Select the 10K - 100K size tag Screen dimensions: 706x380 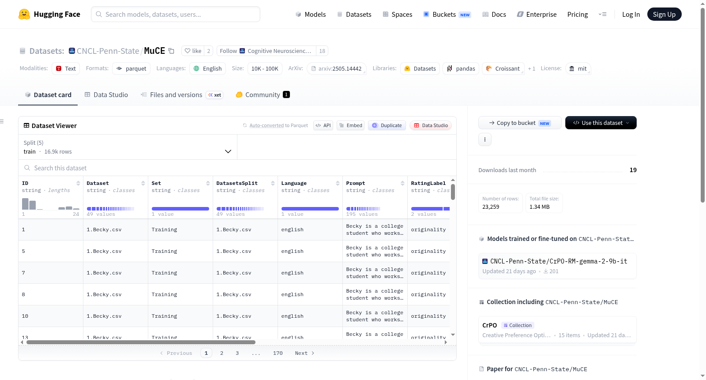pos(265,69)
